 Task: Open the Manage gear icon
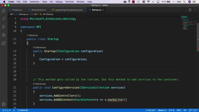(4, 104)
